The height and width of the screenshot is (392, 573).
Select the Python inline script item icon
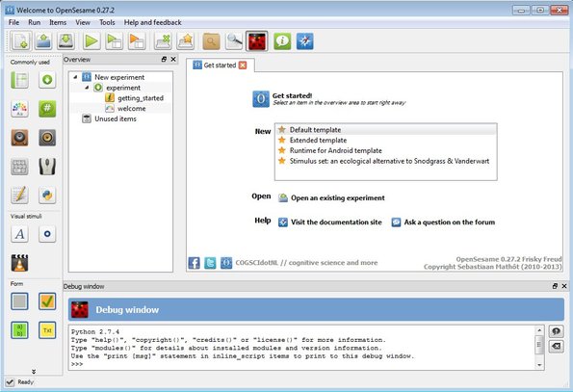47,196
